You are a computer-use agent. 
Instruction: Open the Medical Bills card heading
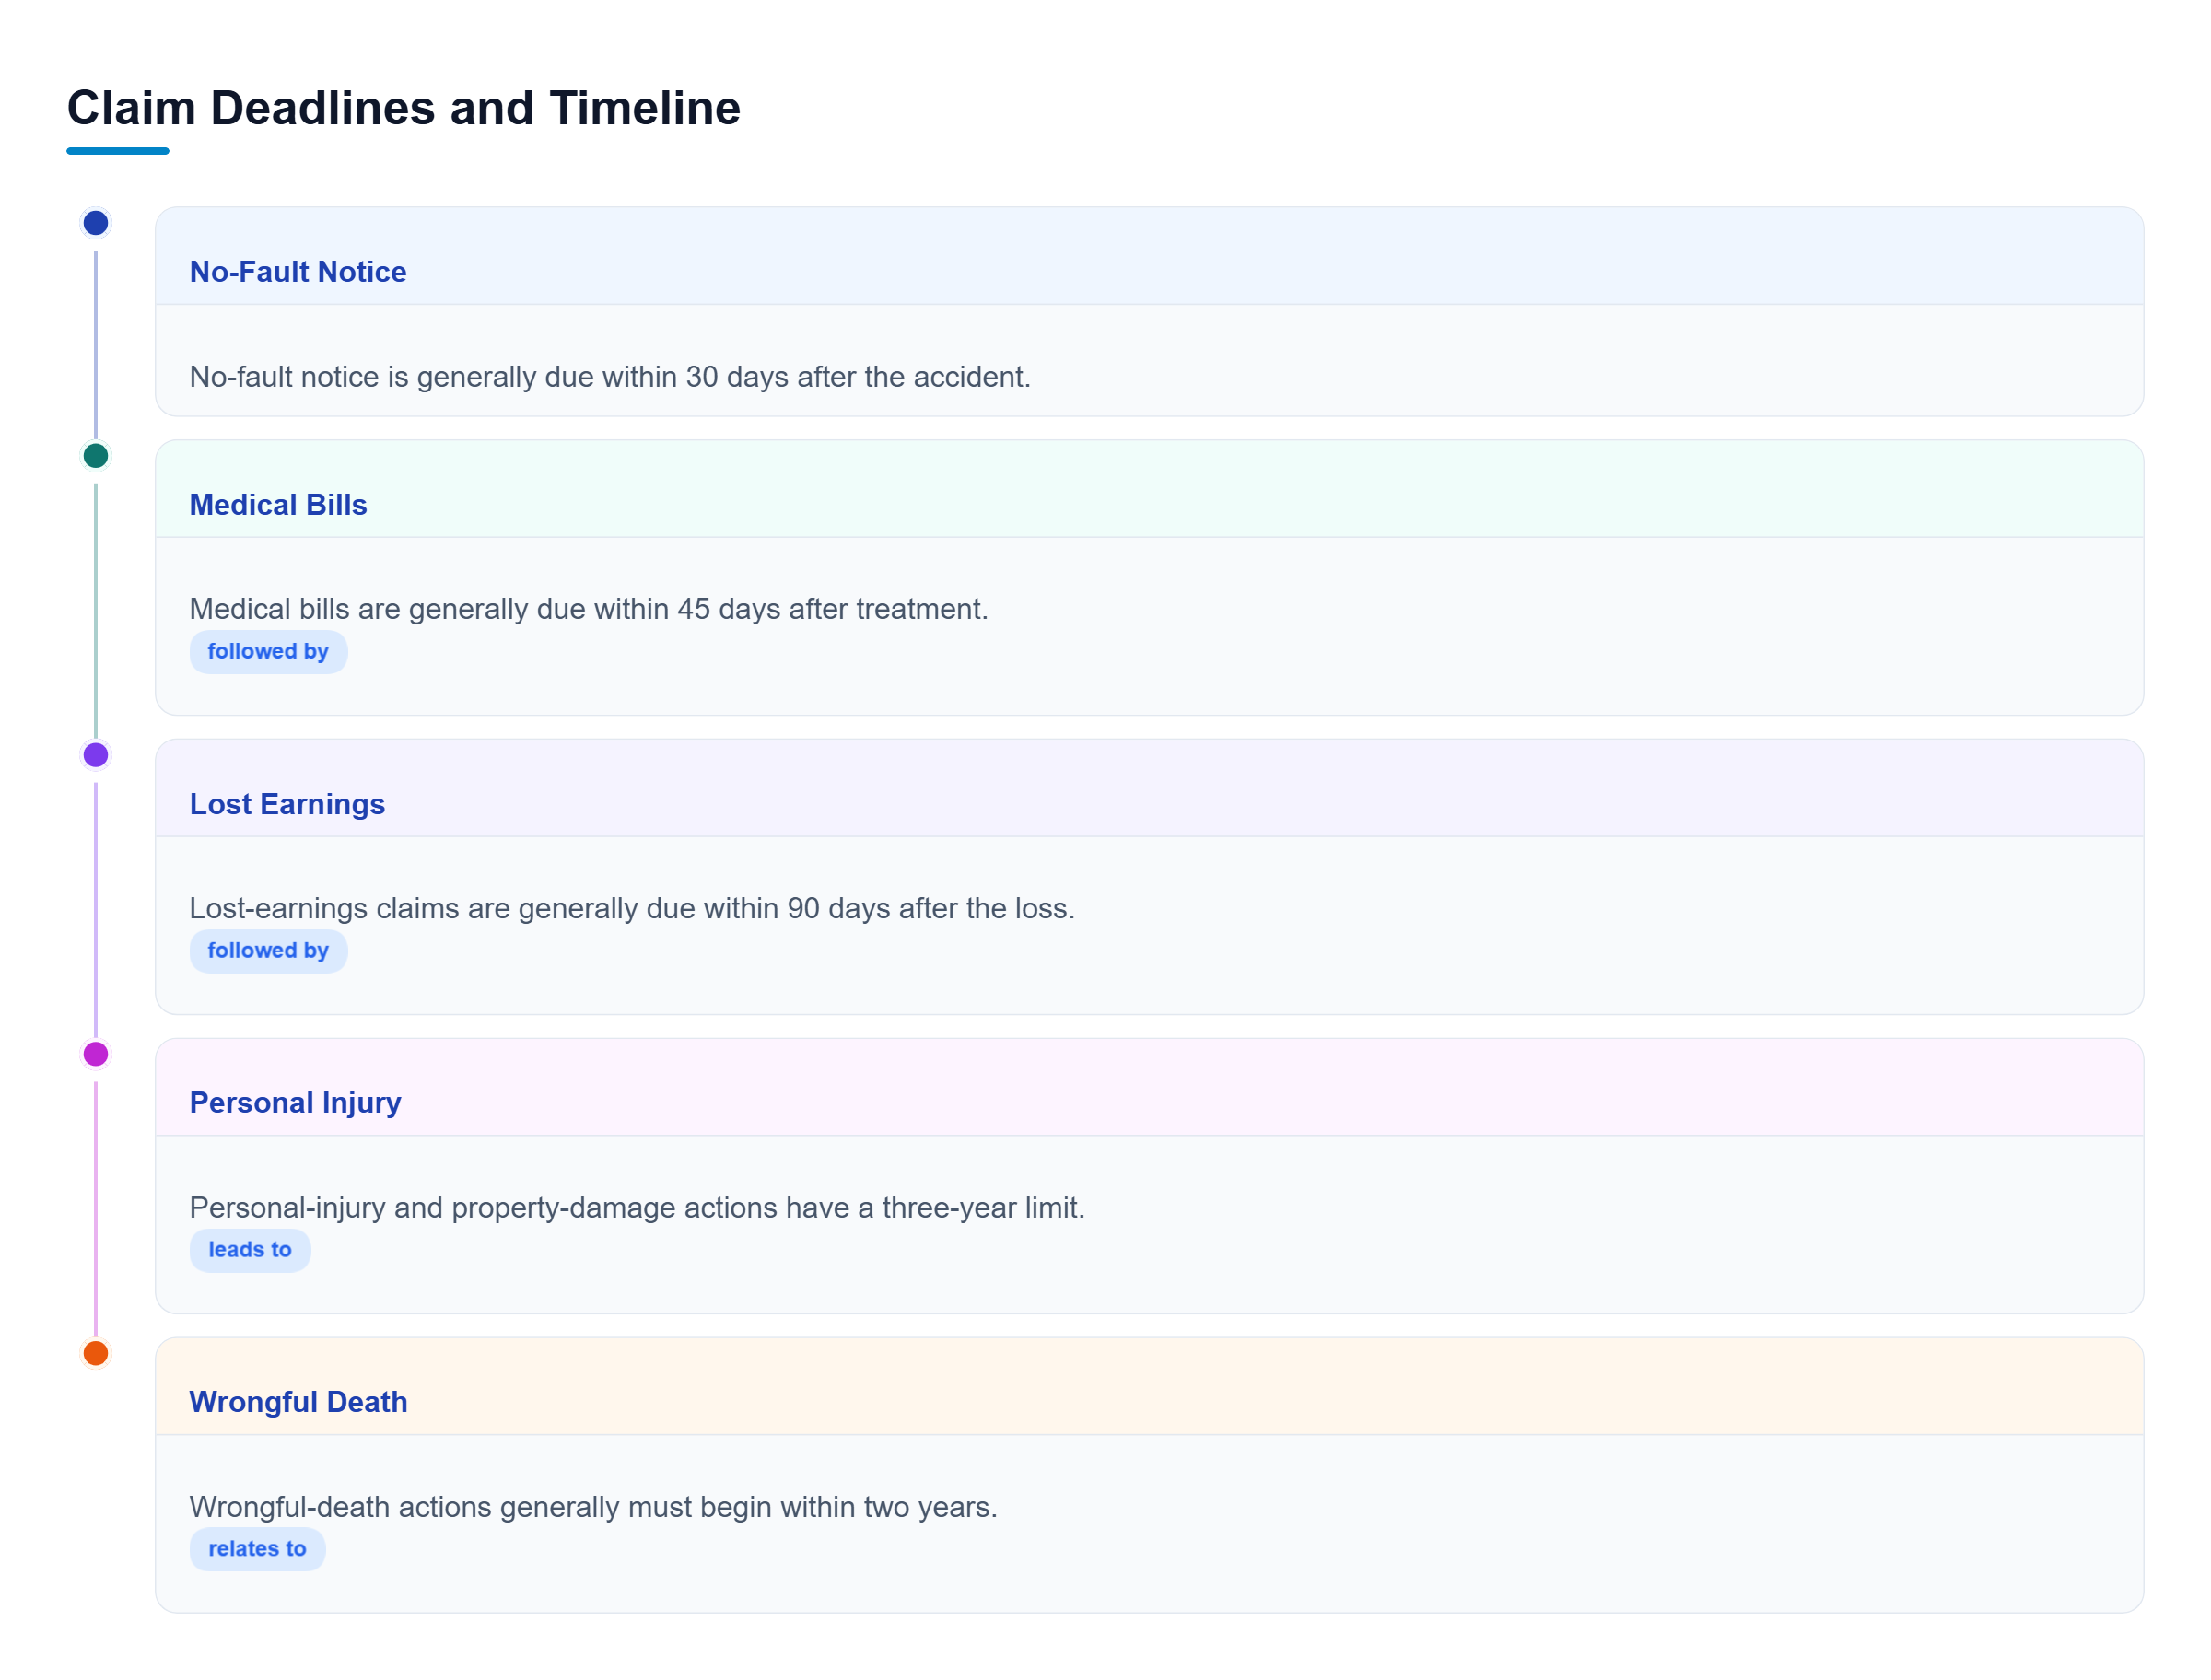(x=278, y=505)
